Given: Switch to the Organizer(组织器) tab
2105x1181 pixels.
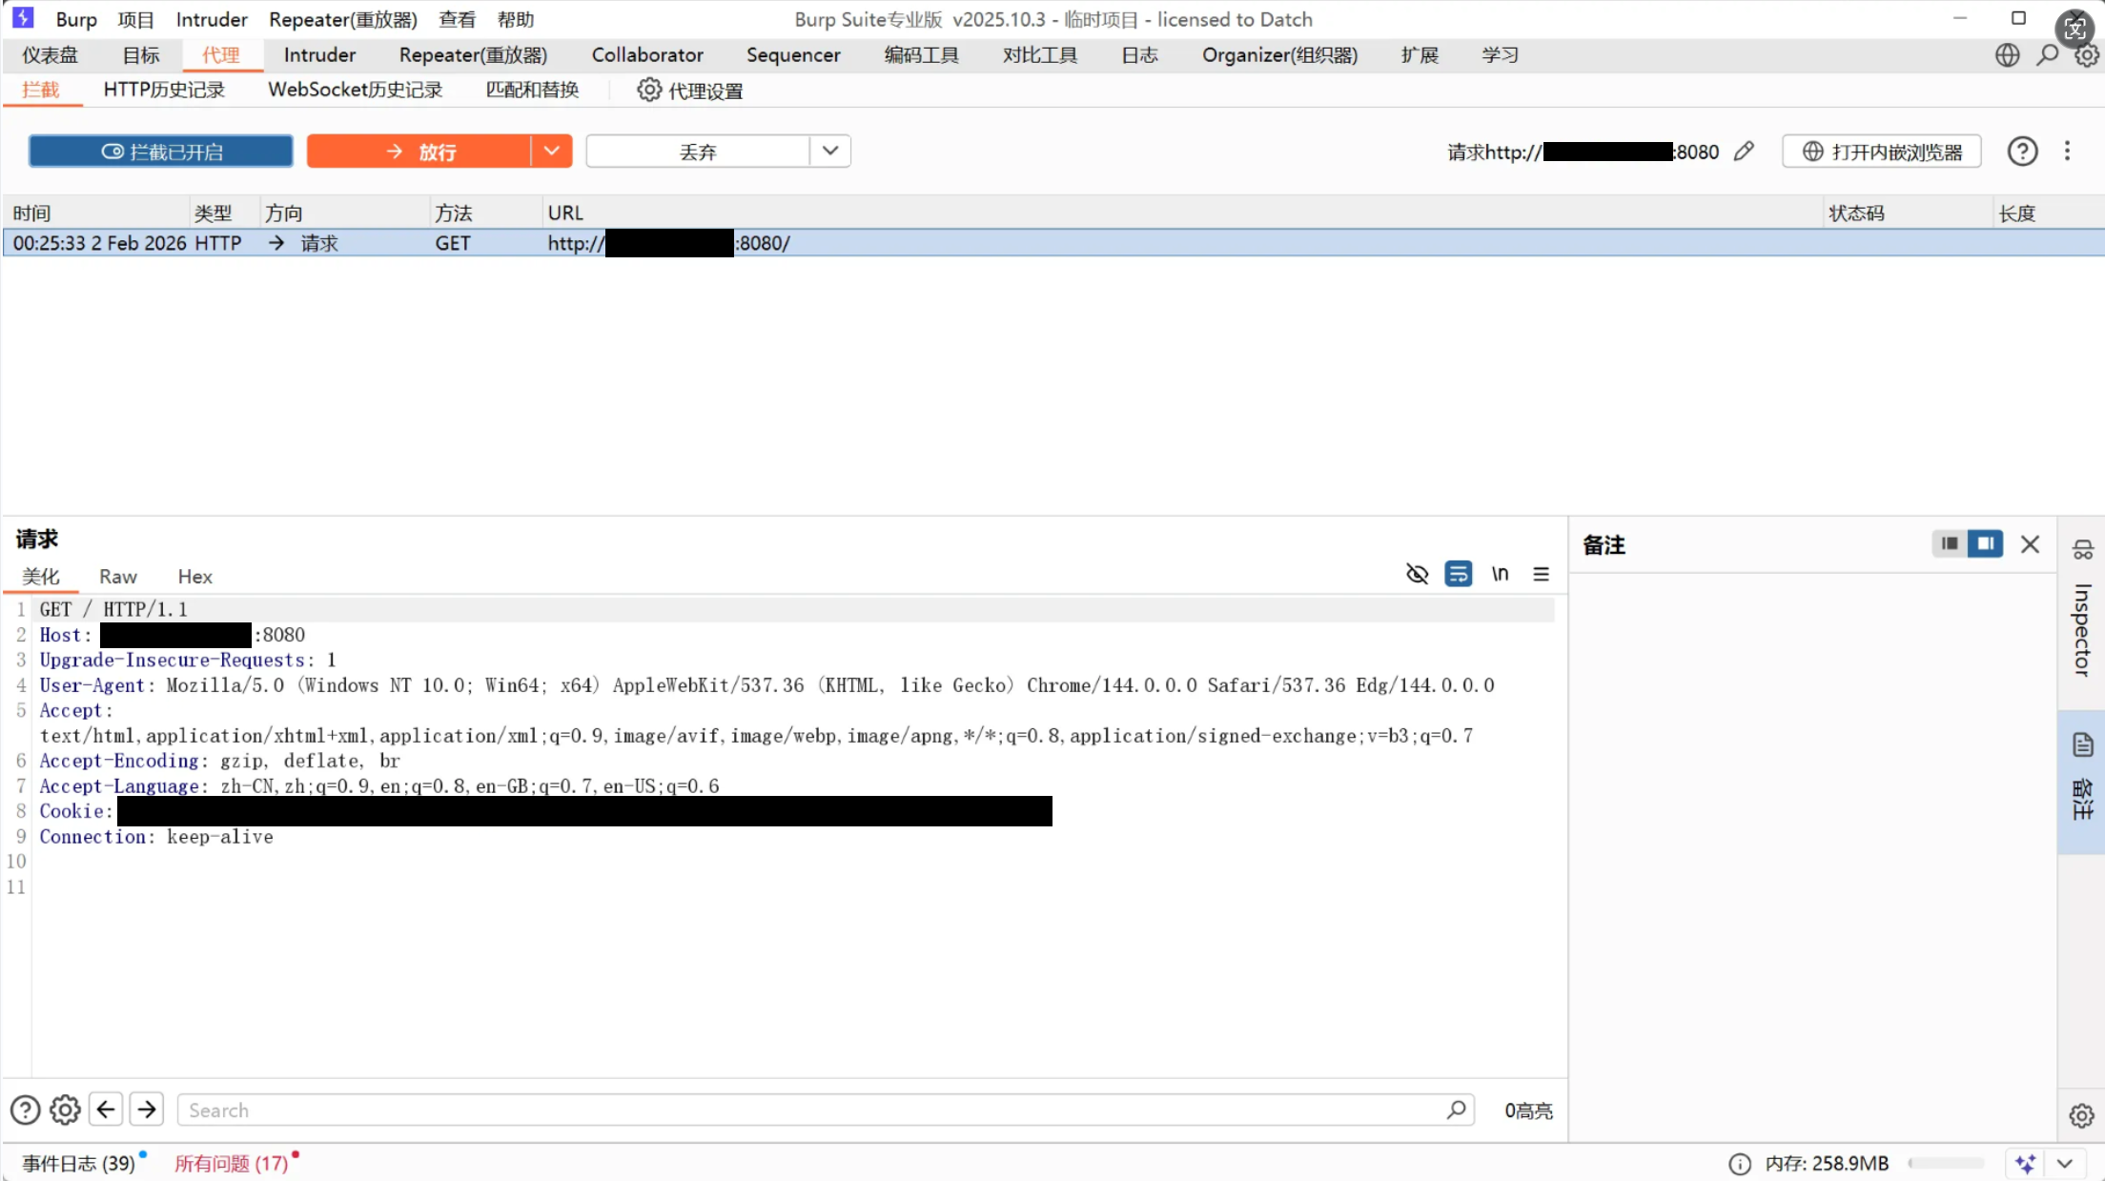Looking at the screenshot, I should coord(1279,55).
